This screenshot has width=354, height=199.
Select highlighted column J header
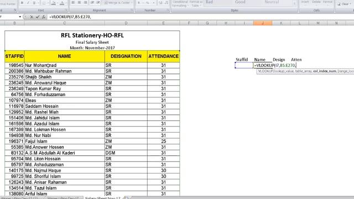(263, 23)
